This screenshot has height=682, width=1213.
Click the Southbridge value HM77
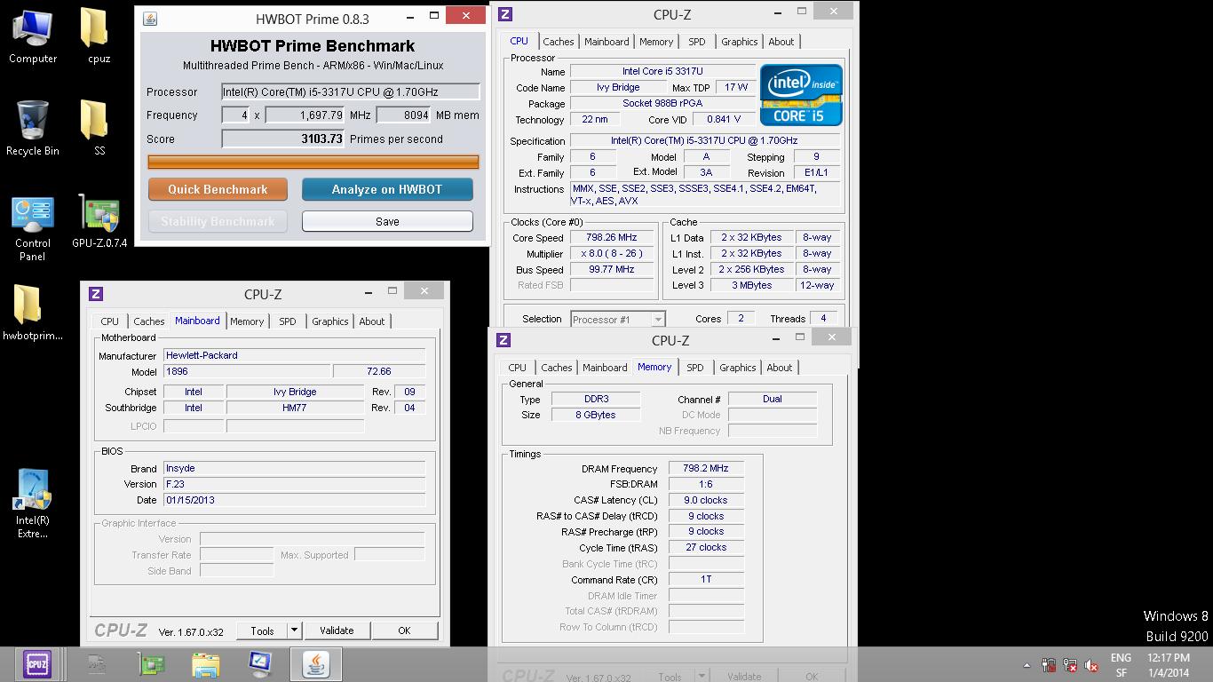tap(295, 408)
